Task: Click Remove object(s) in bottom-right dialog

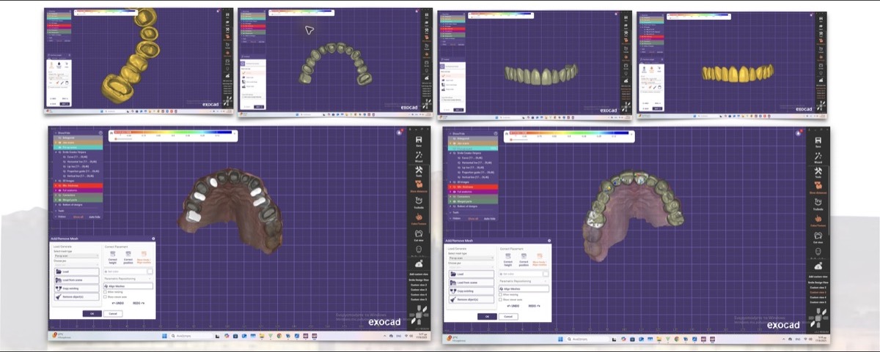Action: (x=472, y=299)
